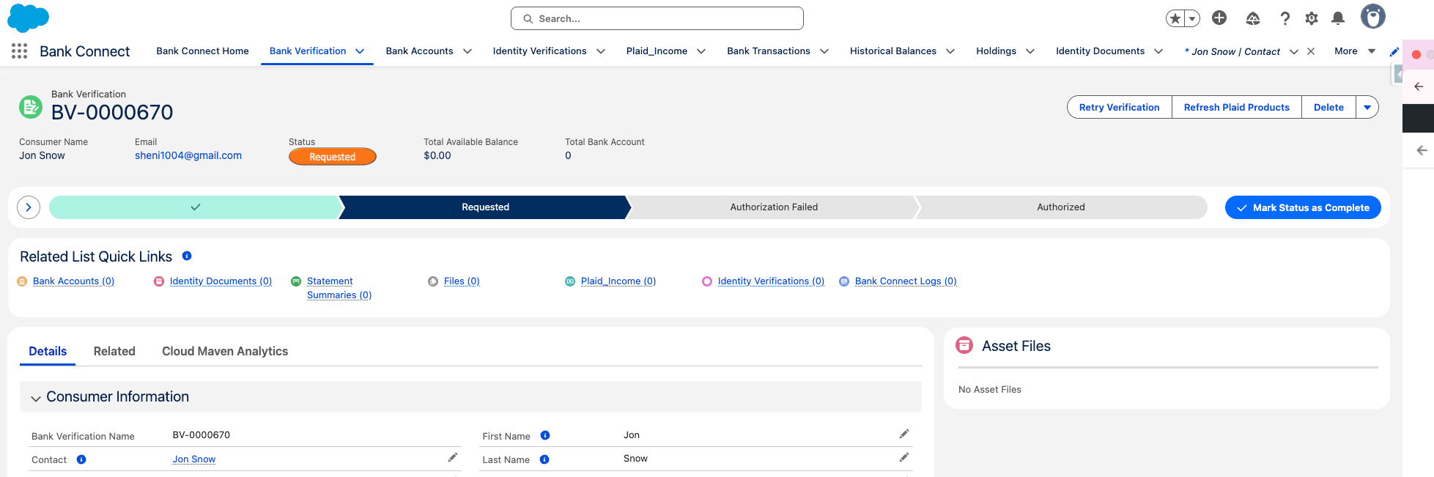Open Bank Accounts tab dropdown
The width and height of the screenshot is (1434, 477).
click(467, 51)
